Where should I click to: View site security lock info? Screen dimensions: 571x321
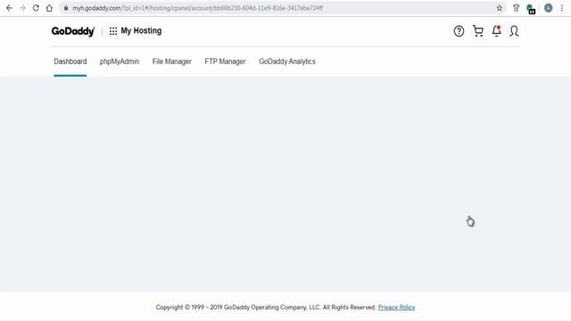pos(65,8)
